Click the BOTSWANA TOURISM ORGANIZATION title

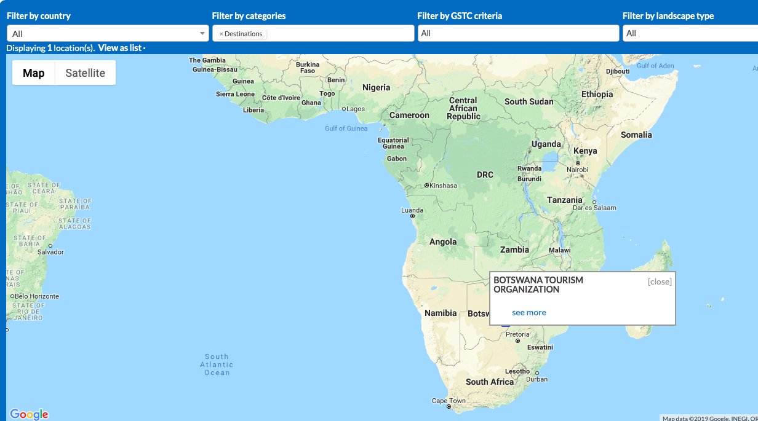[x=538, y=285]
